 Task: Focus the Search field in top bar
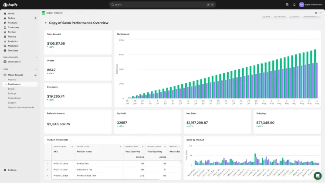point(162,4)
